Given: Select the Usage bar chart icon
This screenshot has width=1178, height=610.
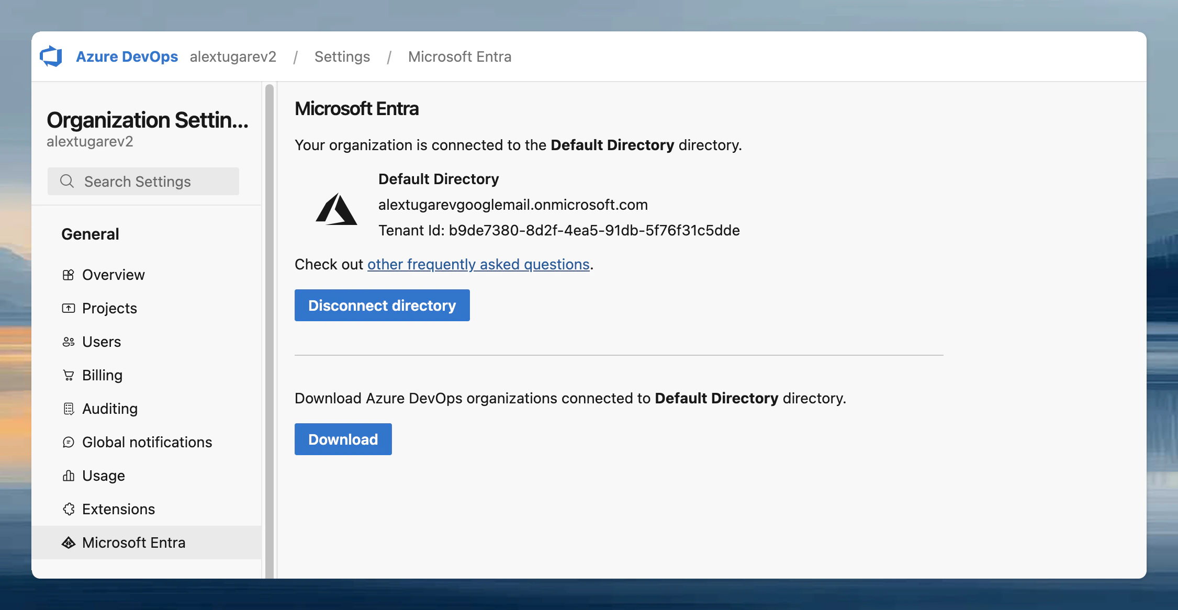Looking at the screenshot, I should [69, 476].
